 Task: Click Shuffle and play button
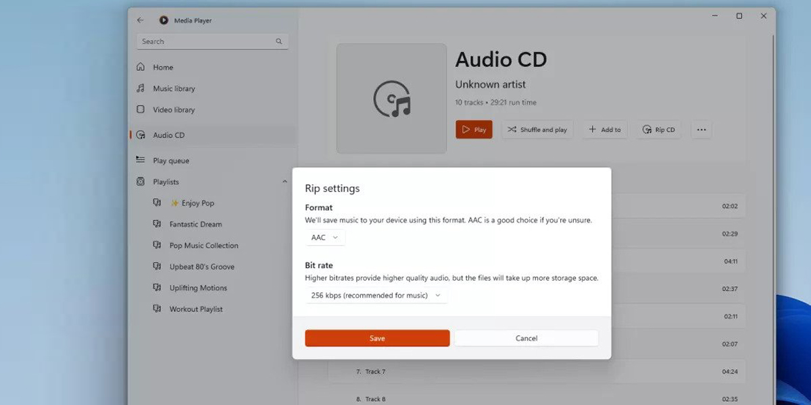tap(537, 130)
